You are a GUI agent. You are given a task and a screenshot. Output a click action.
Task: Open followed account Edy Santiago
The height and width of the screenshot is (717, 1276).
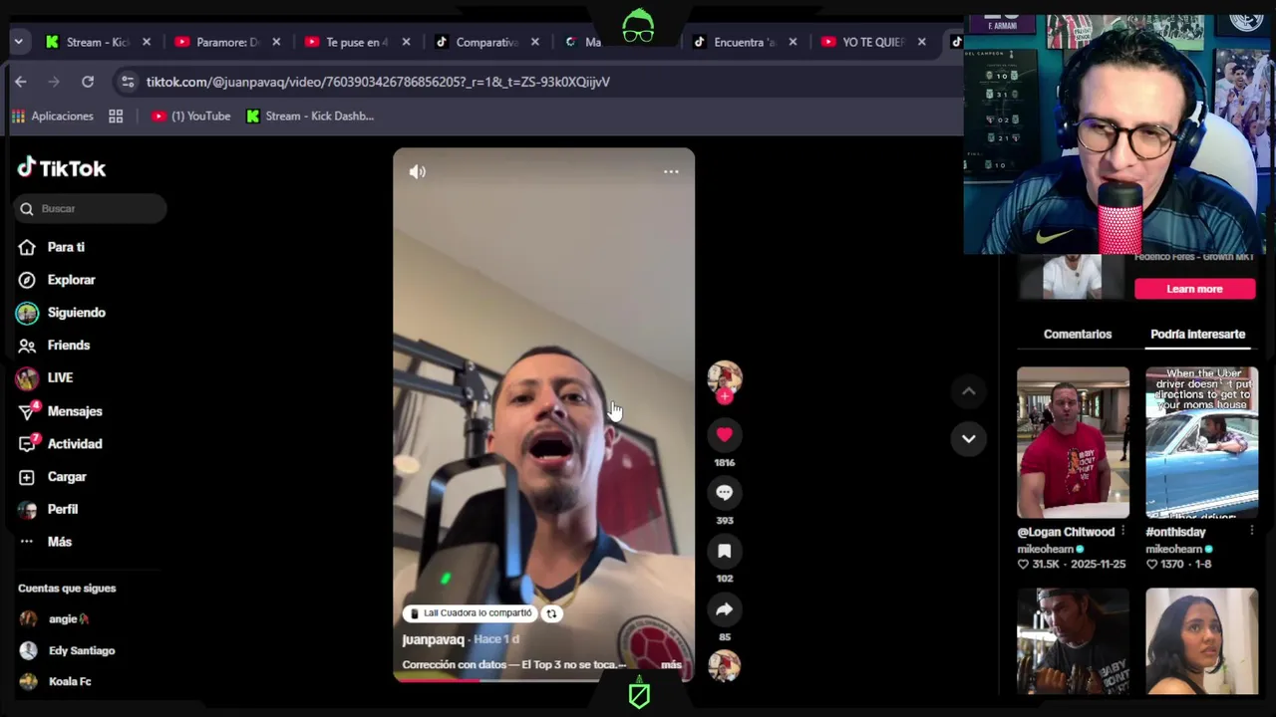[82, 650]
